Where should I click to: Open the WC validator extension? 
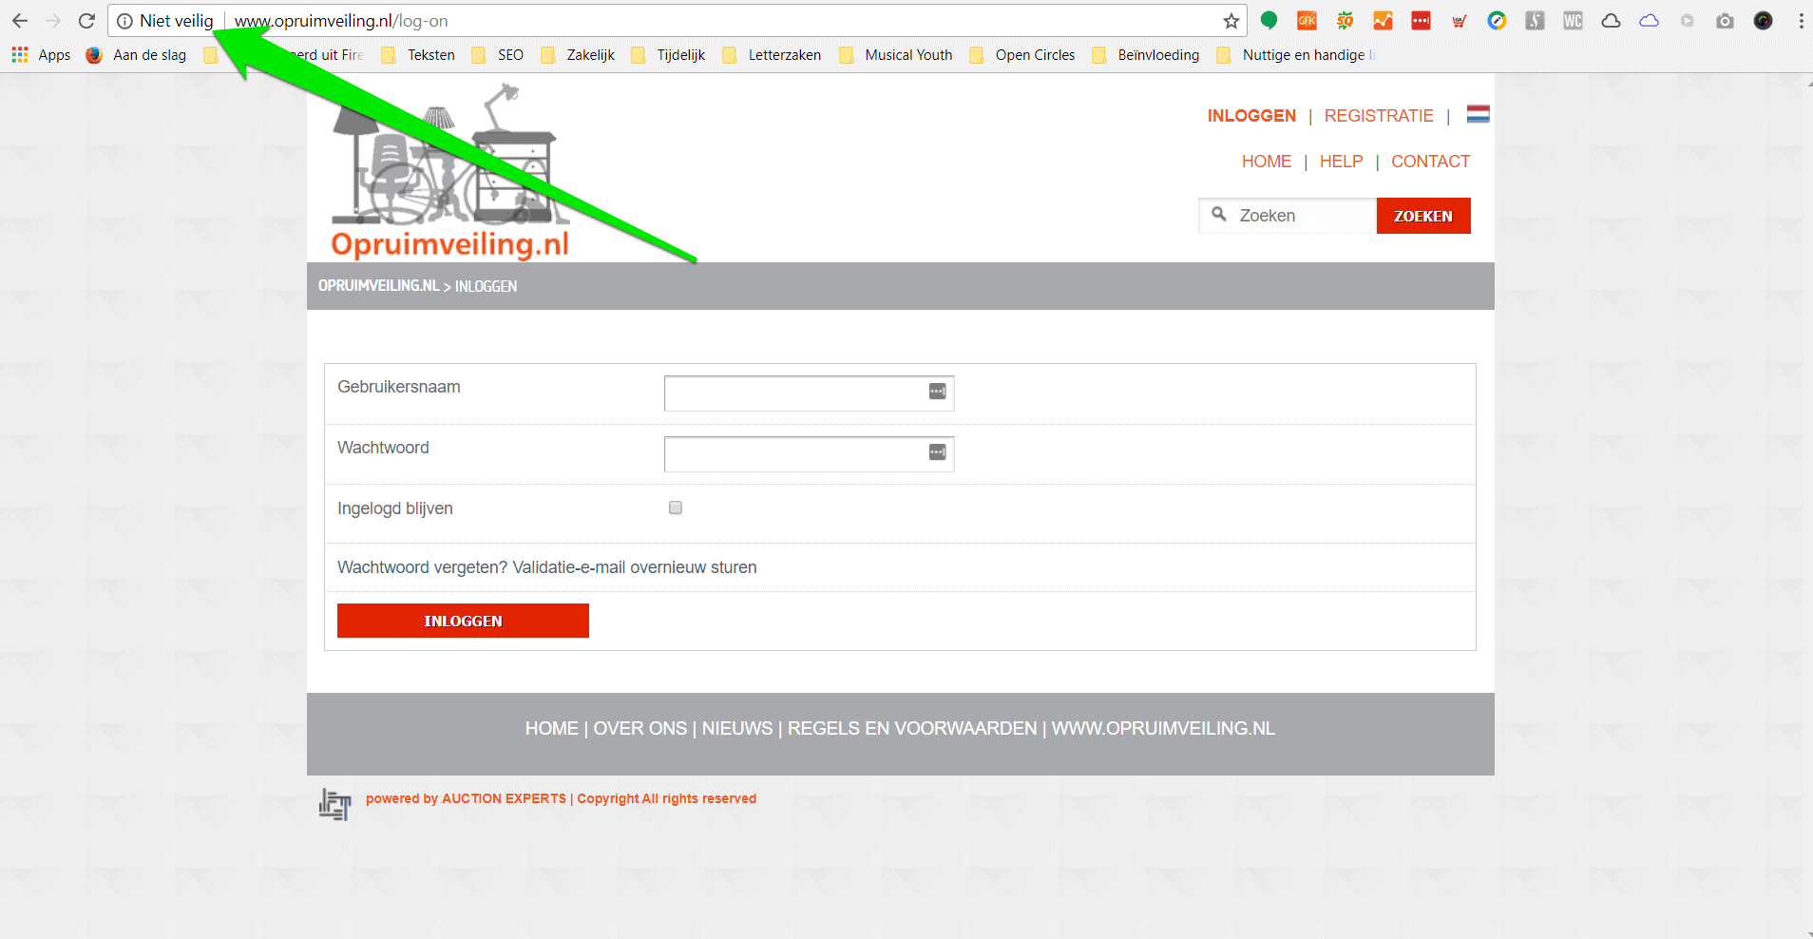[1574, 20]
